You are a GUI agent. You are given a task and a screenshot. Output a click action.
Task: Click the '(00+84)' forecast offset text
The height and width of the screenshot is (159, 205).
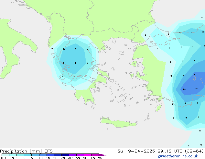[x=194, y=151]
